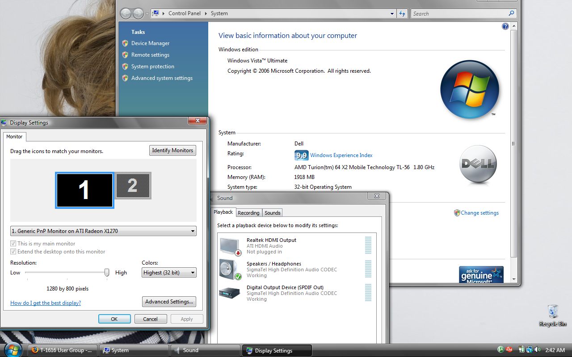Click the Forward arrow in System window
This screenshot has height=357, width=572.
pos(138,13)
